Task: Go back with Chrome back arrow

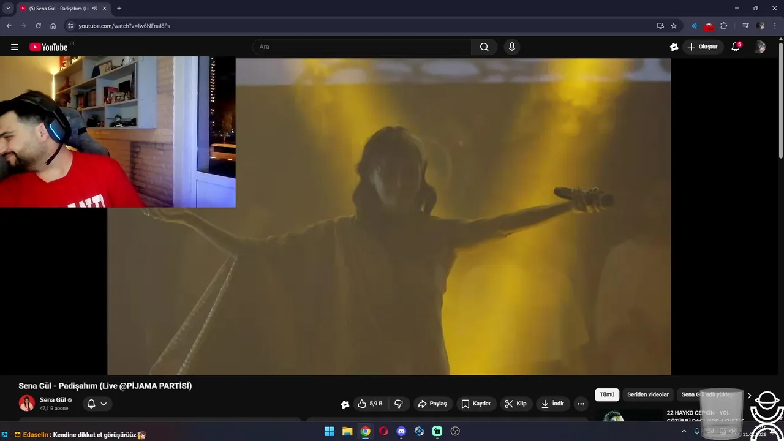Action: [x=9, y=26]
